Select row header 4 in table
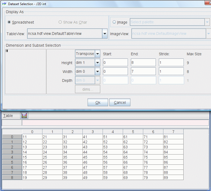Screen dimensions: 211x191 (12, 157)
